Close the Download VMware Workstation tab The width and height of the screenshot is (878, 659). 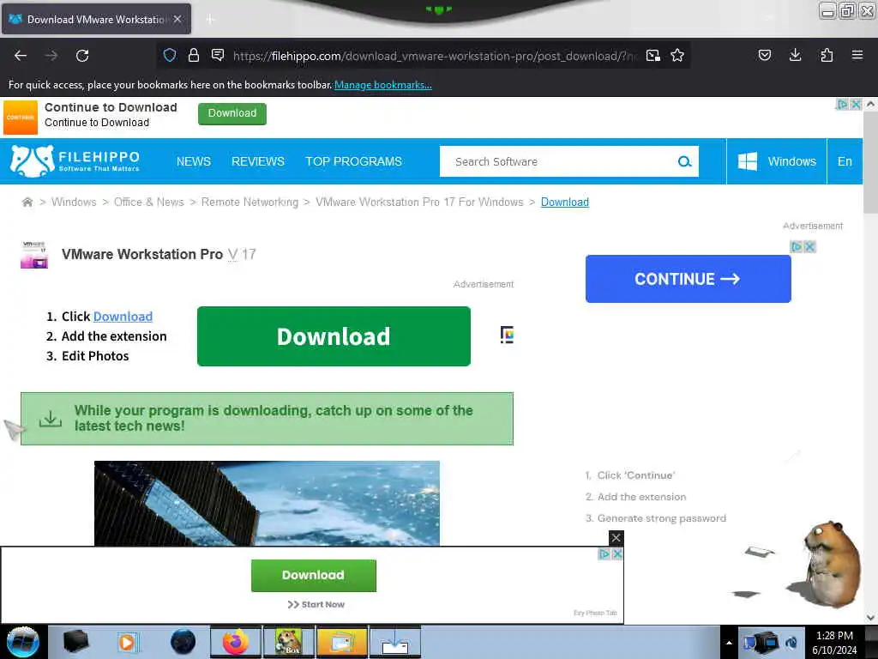pyautogui.click(x=177, y=19)
